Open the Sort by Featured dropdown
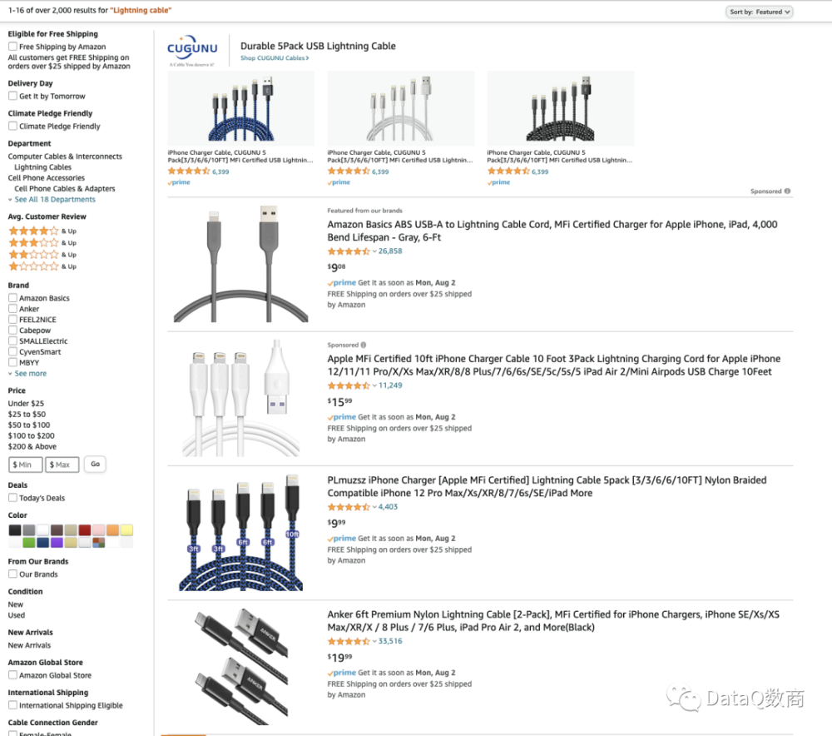This screenshot has height=736, width=832. 760,12
